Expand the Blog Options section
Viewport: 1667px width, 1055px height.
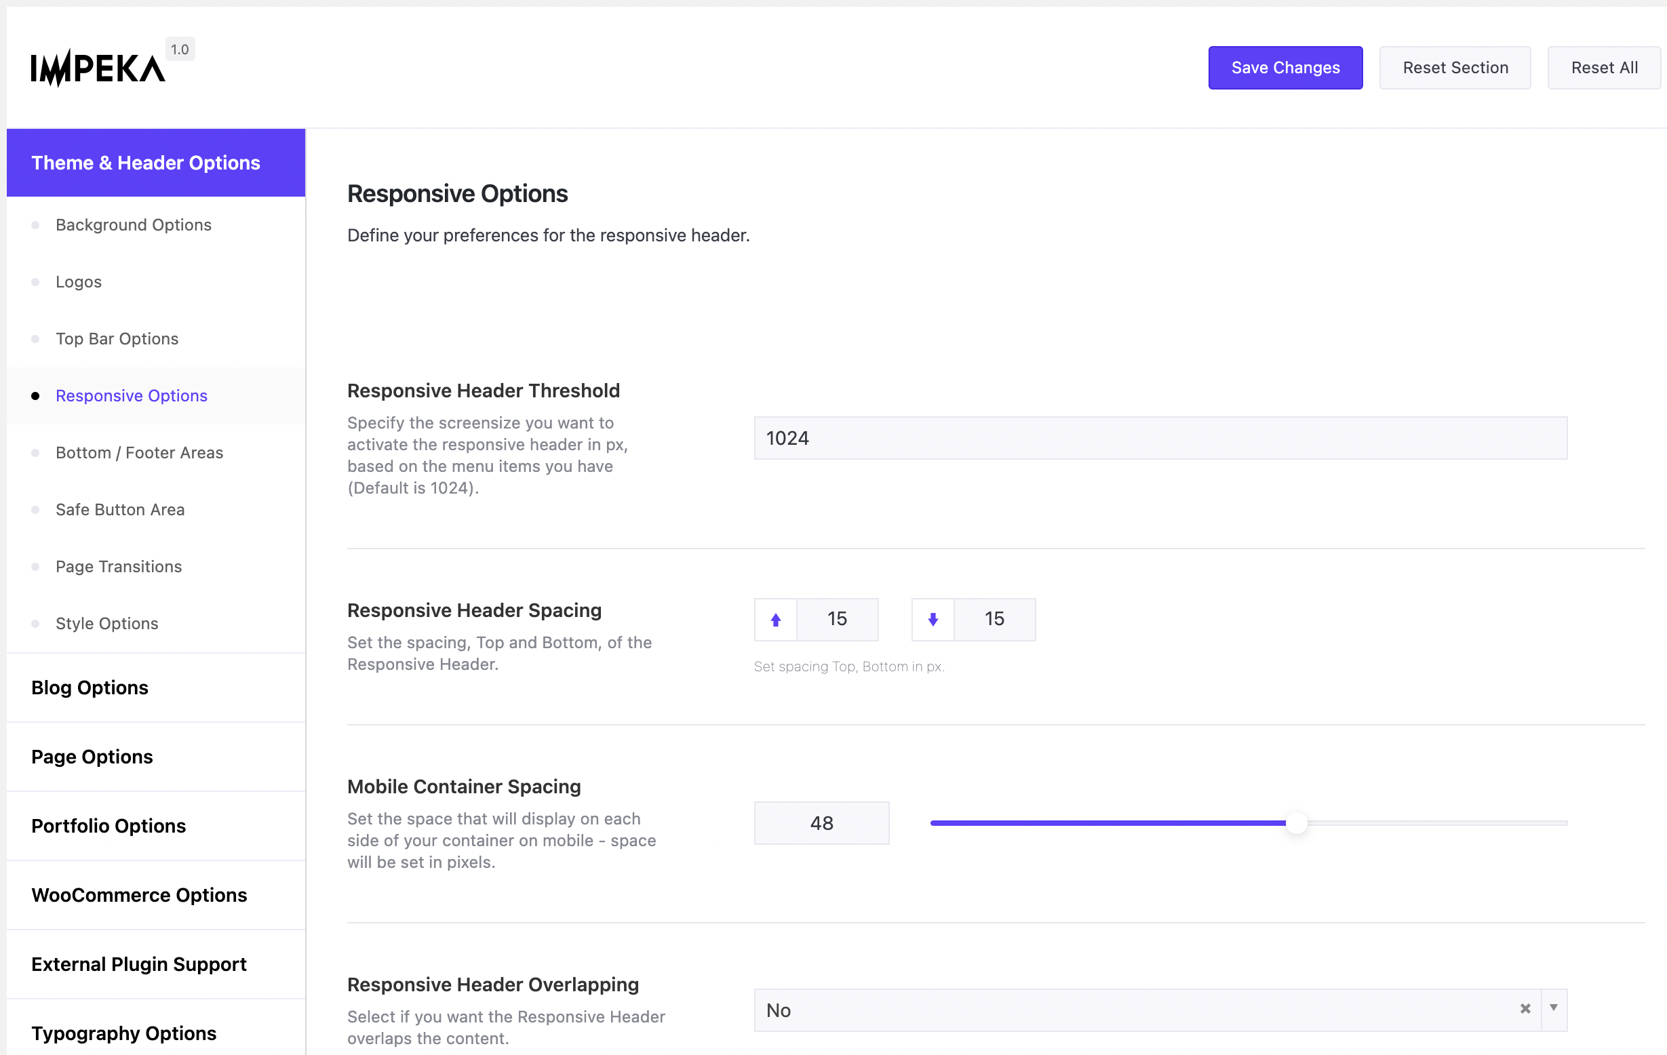click(x=90, y=688)
